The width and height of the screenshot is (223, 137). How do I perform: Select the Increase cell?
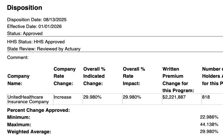[62, 97]
